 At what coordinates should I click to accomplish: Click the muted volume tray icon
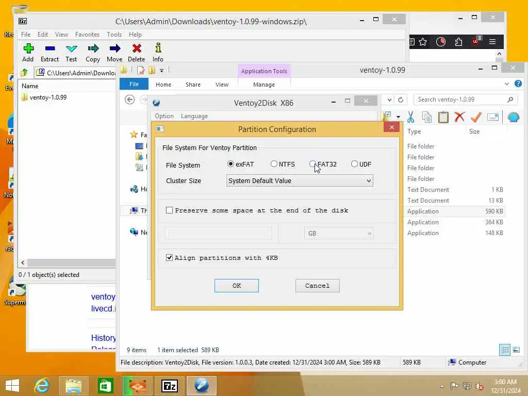(x=480, y=386)
